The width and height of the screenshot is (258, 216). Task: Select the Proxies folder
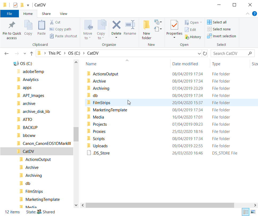tap(99, 132)
